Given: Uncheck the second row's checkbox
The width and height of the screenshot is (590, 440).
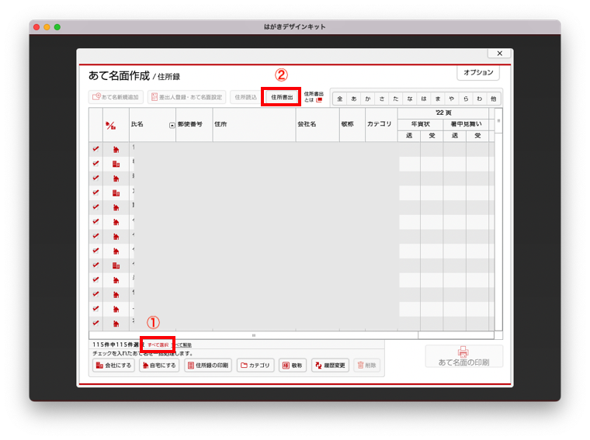Looking at the screenshot, I should 95,164.
